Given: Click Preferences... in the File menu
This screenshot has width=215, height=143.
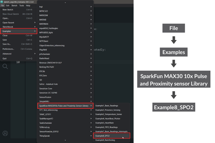Looking at the screenshot, I should [x=18, y=49].
